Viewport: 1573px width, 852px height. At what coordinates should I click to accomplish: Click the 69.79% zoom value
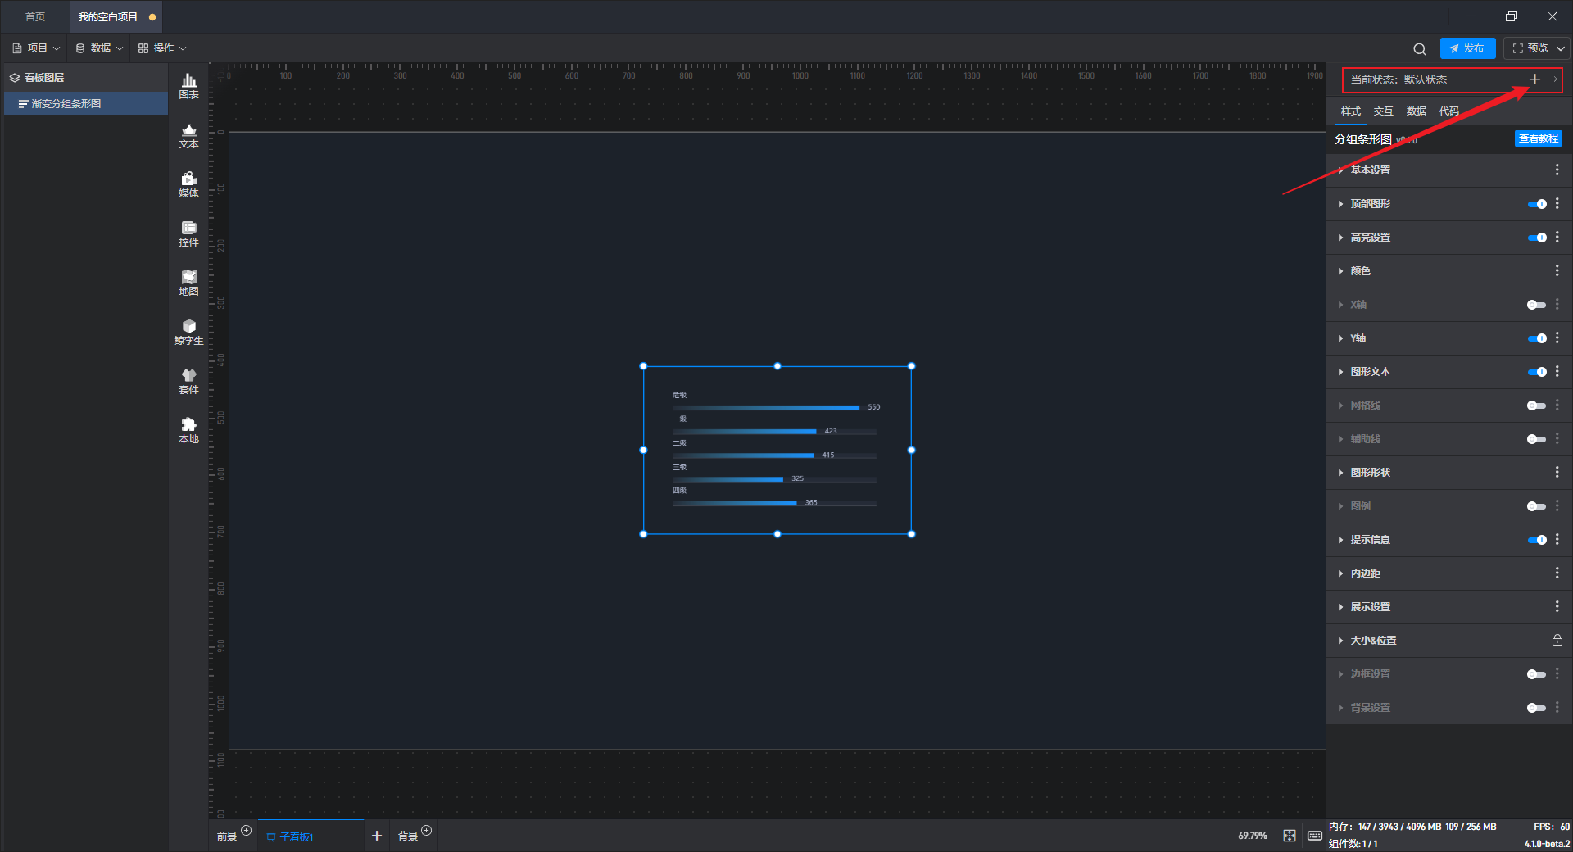pyautogui.click(x=1252, y=836)
